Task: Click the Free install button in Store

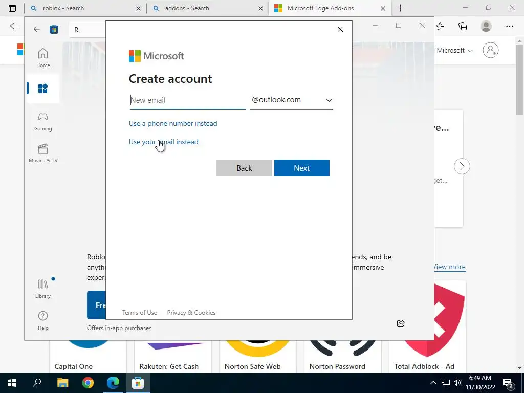Action: pos(96,305)
